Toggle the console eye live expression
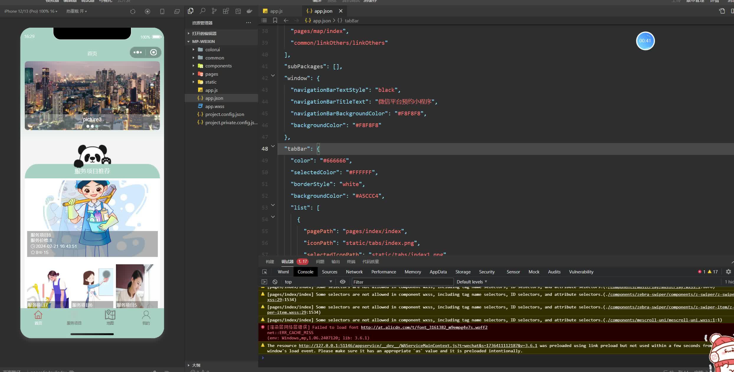734x372 pixels. tap(343, 282)
